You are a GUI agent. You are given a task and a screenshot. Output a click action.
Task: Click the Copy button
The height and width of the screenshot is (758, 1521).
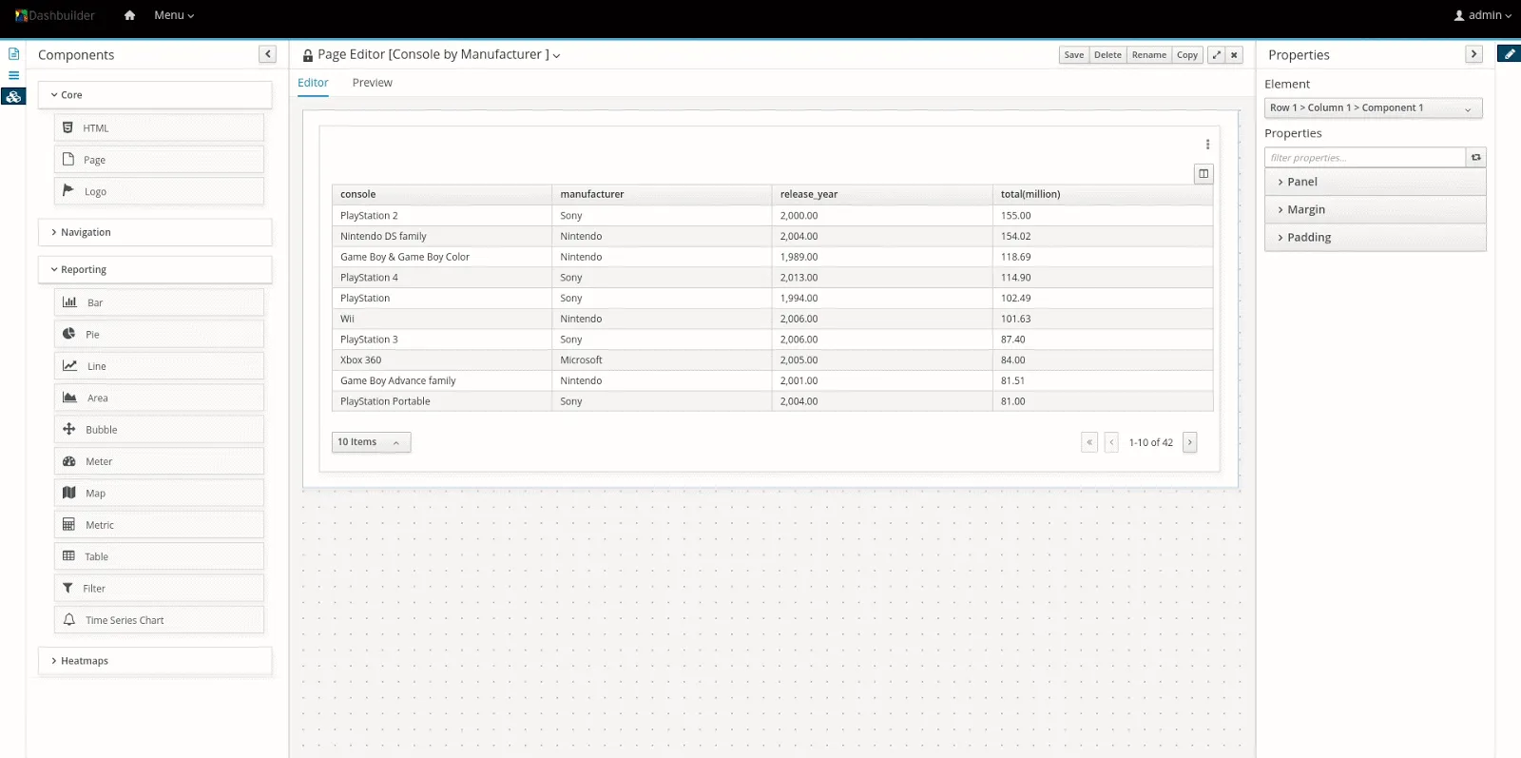[x=1187, y=55]
